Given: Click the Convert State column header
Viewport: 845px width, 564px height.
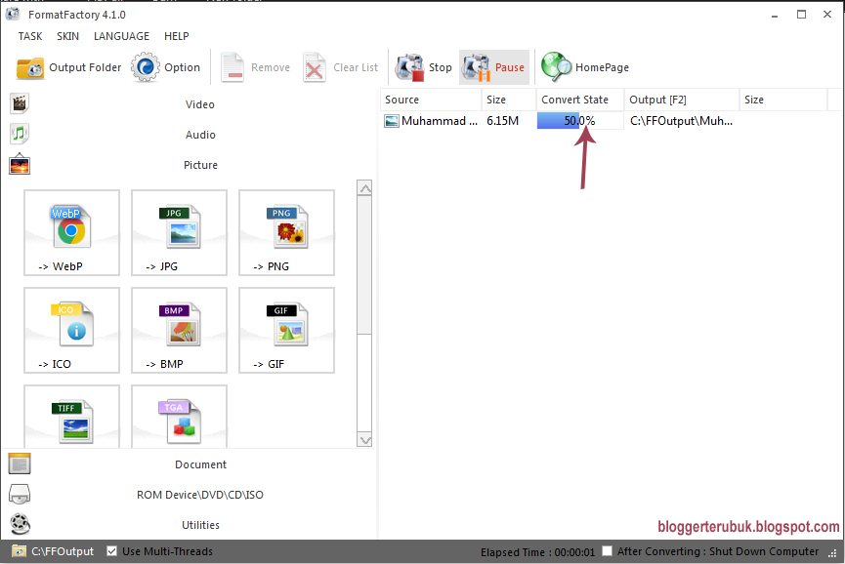Looking at the screenshot, I should 580,100.
